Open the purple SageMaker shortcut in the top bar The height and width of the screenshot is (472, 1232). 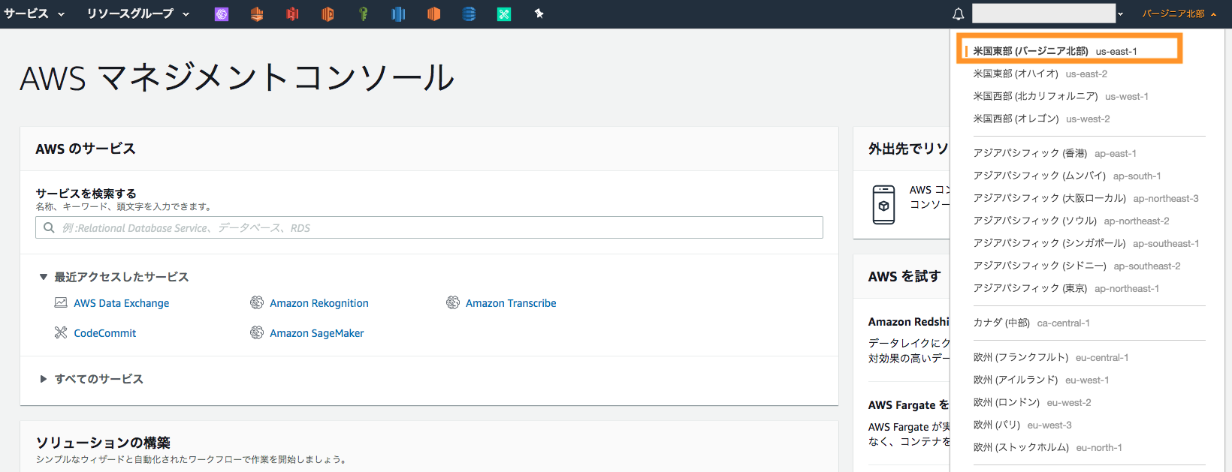click(222, 14)
